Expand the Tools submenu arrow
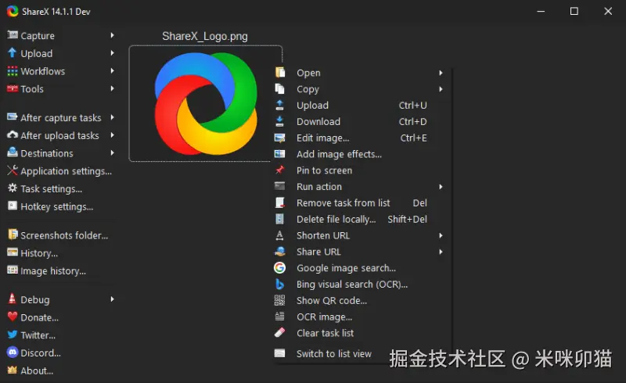The image size is (626, 383). tap(112, 88)
